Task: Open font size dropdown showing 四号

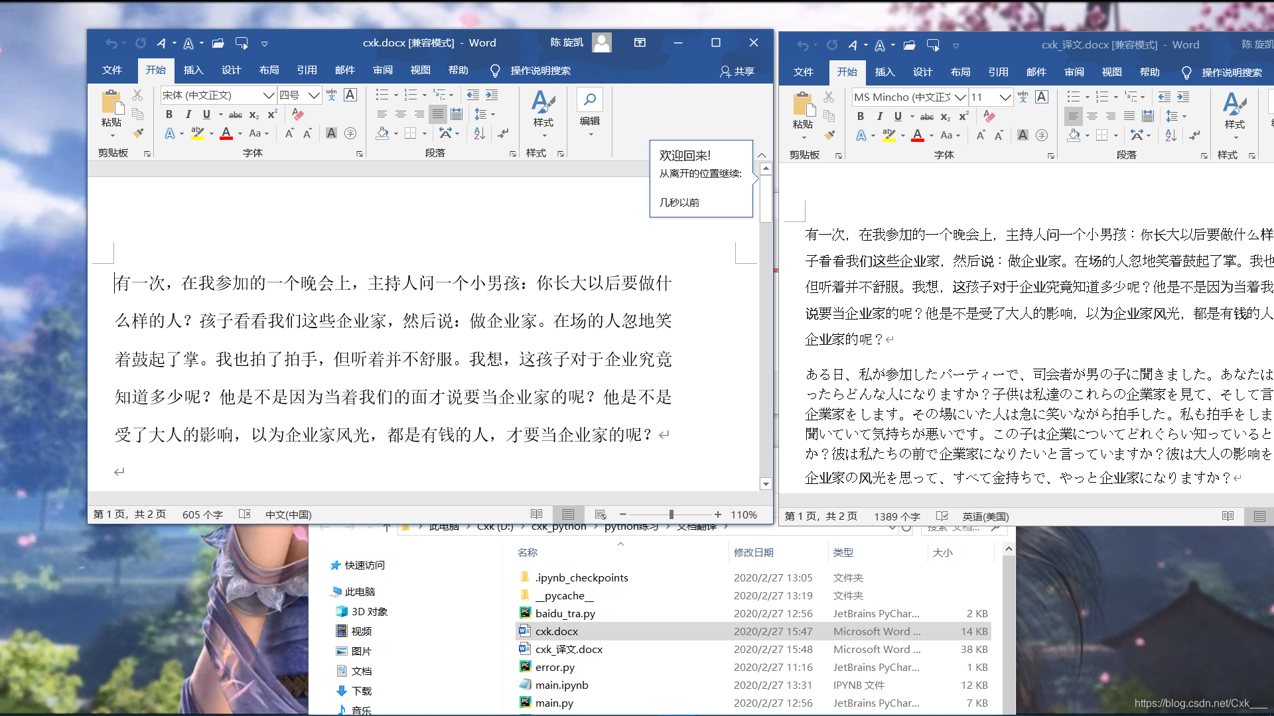Action: [314, 95]
